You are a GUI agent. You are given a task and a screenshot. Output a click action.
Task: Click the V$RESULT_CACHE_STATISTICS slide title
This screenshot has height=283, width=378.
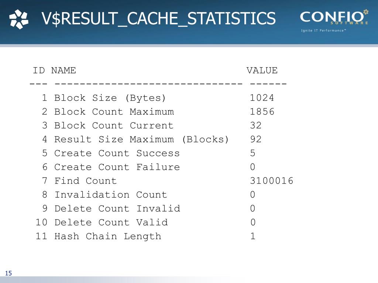tap(158, 18)
